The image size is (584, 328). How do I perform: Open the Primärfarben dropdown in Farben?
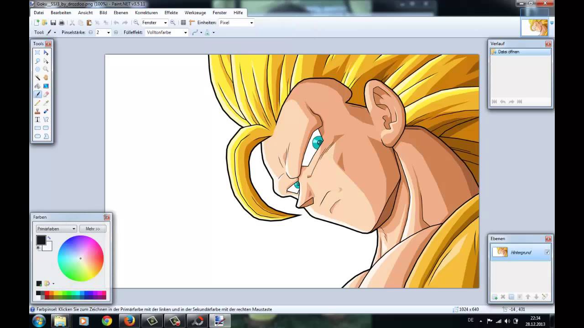pos(56,229)
